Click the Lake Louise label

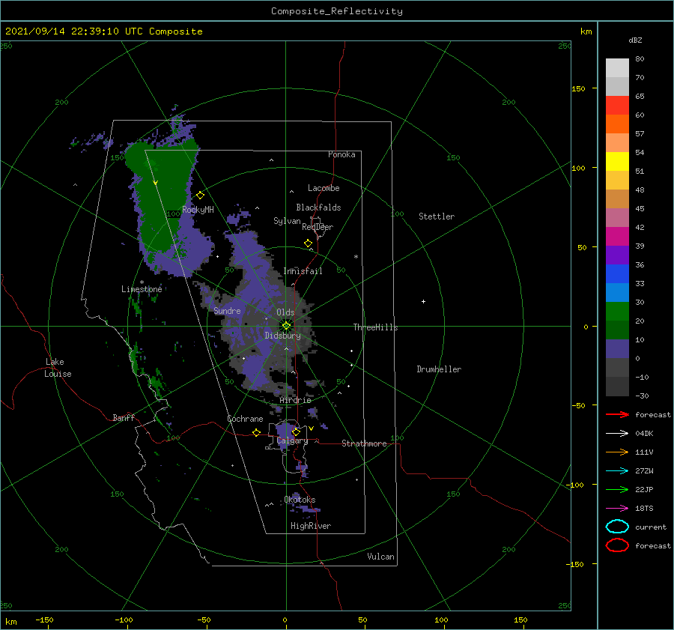[x=58, y=368]
